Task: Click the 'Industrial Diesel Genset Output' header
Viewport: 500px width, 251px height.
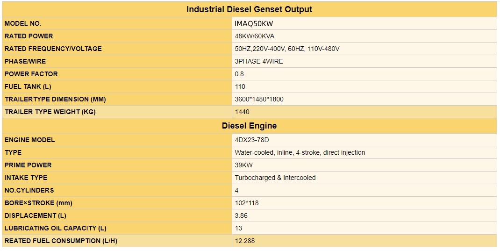Action: [x=250, y=9]
